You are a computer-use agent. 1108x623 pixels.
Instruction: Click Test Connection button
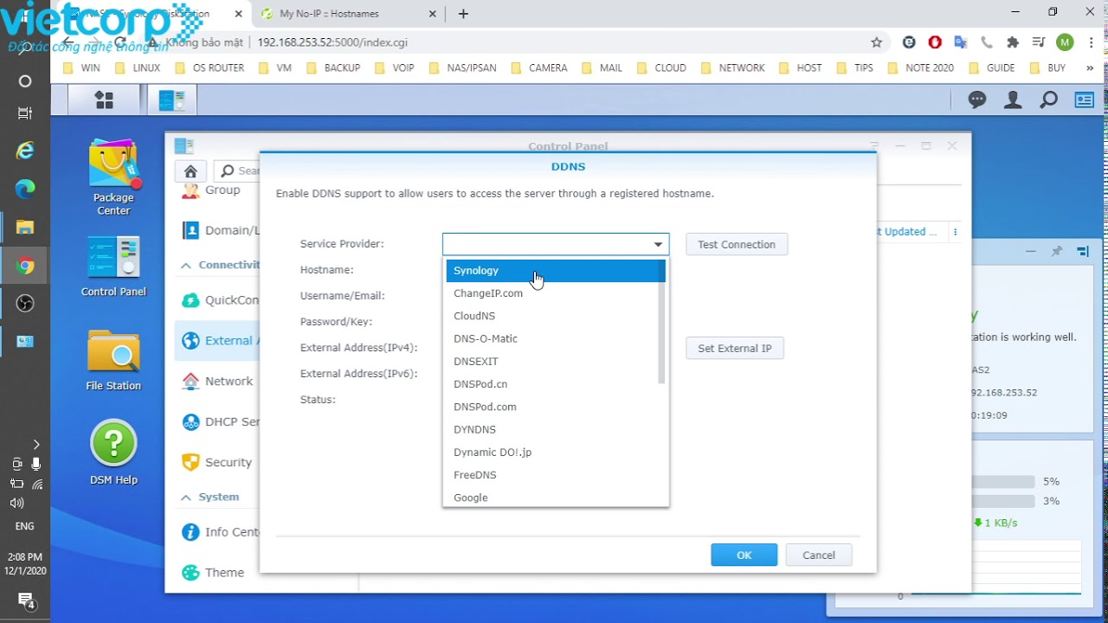click(737, 245)
